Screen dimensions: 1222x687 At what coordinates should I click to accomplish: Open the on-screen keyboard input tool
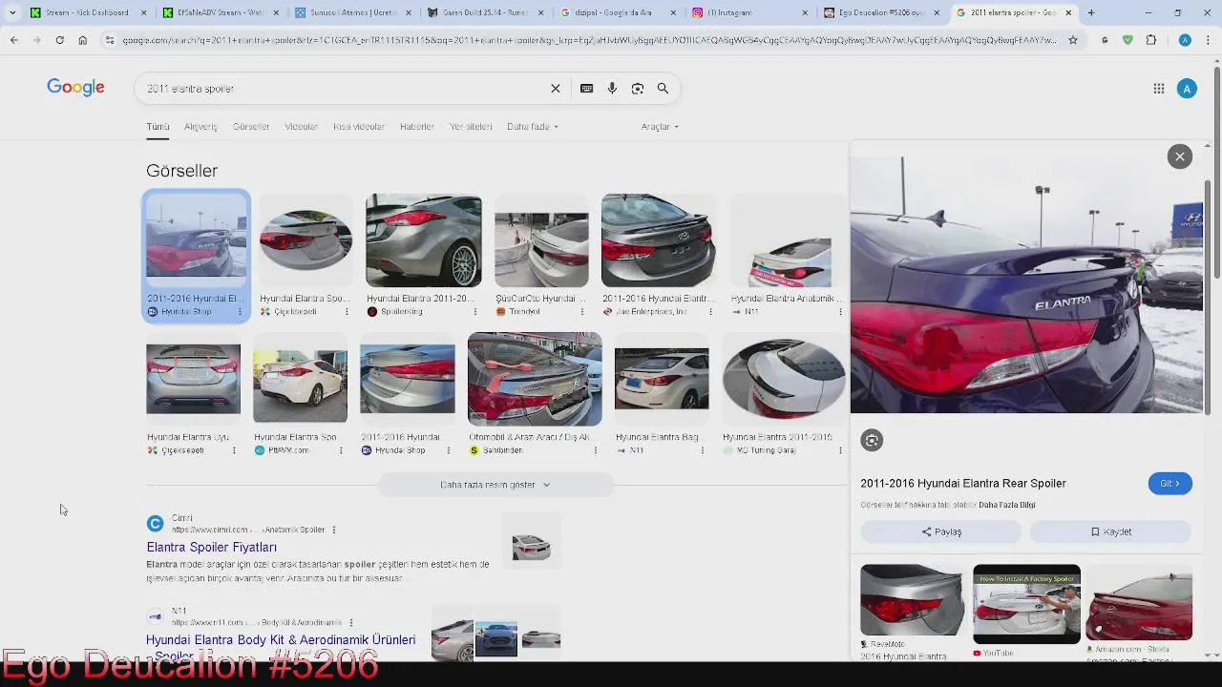coord(586,89)
